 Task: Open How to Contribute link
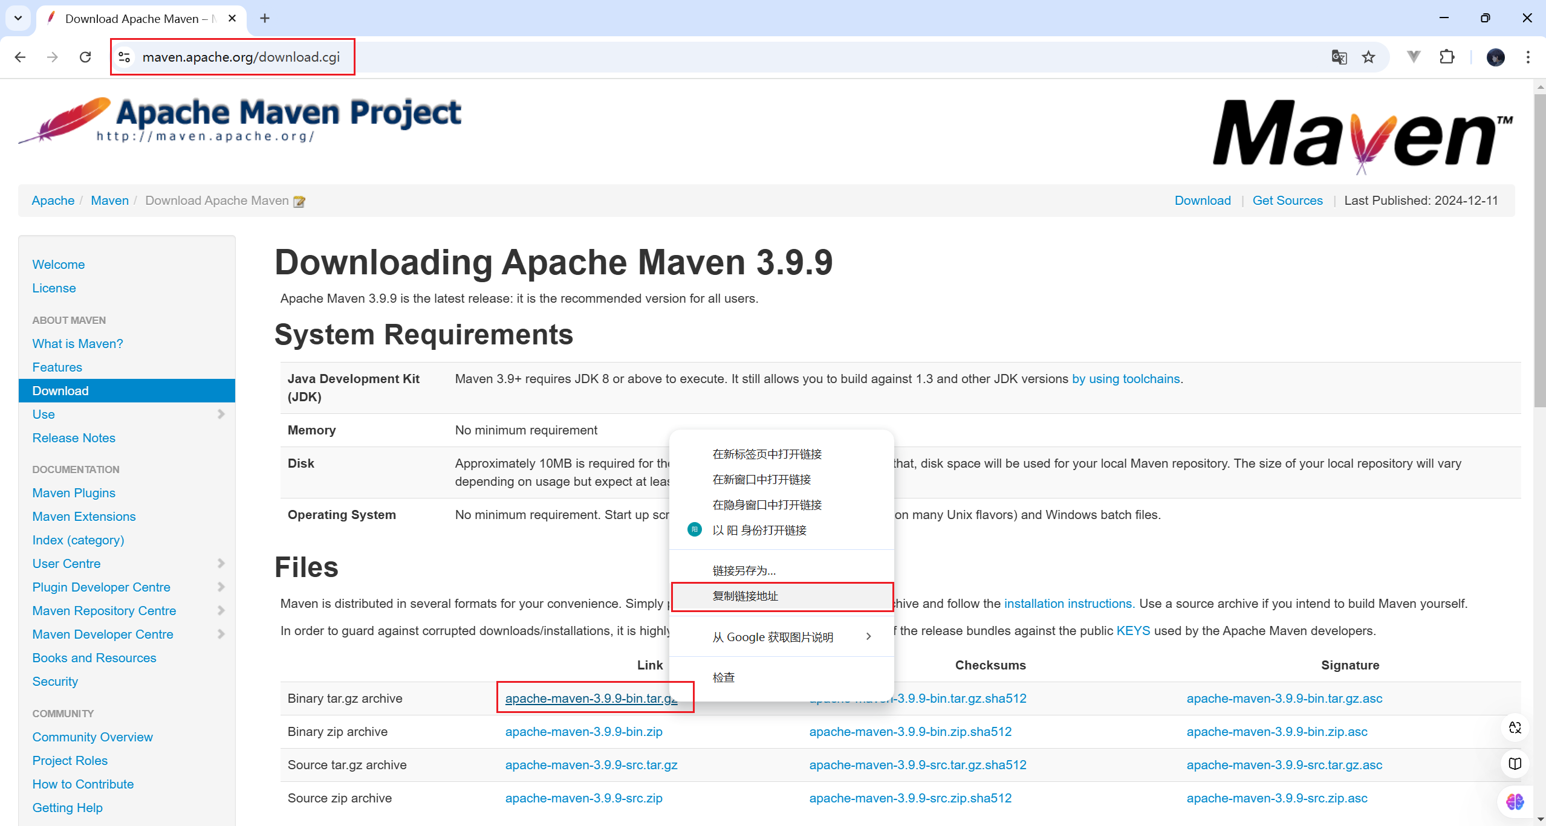pos(83,784)
